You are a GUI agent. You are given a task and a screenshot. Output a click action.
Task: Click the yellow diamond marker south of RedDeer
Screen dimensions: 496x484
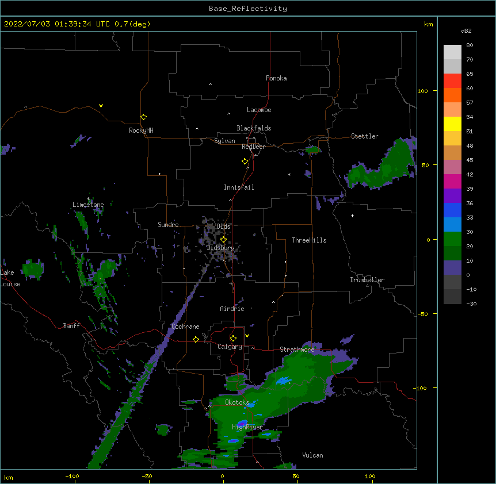[245, 162]
